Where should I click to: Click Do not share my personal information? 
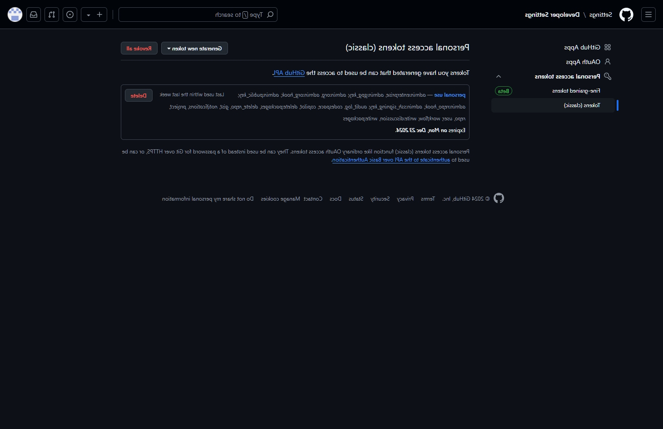click(x=208, y=199)
